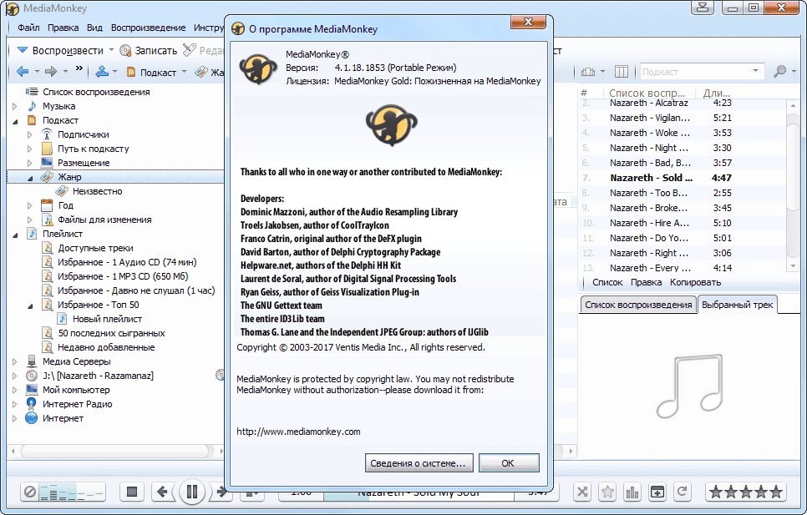Navigate forward with gray right arrow
The height and width of the screenshot is (515, 807).
51,72
